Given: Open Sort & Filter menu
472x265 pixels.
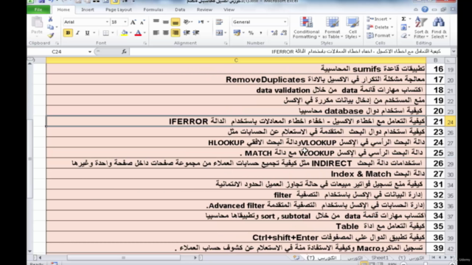Looking at the screenshot, I should pos(421,28).
